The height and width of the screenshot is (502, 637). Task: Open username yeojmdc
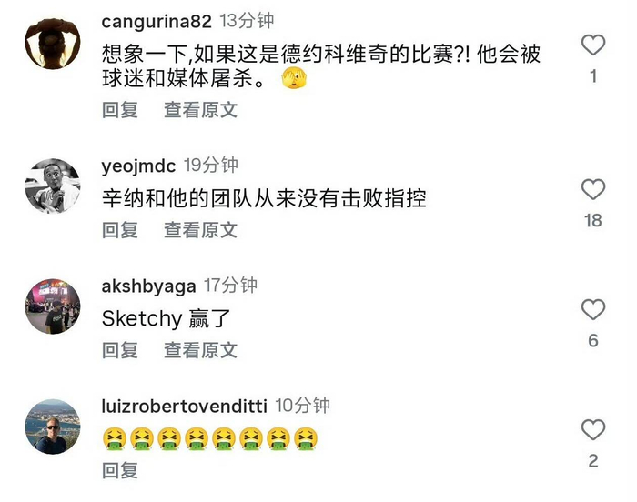point(138,166)
